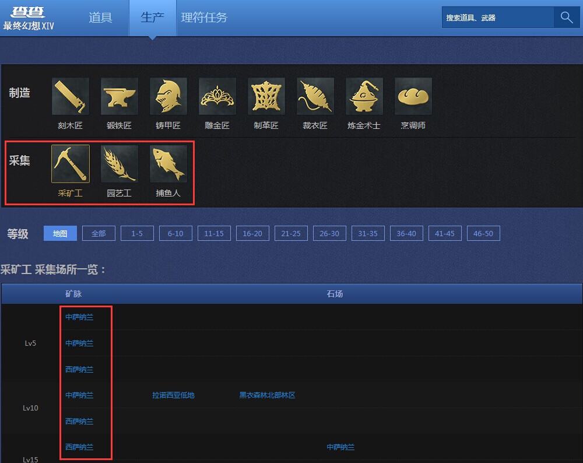The image size is (583, 463).
Task: Select the 全部 level filter
Action: tap(99, 234)
